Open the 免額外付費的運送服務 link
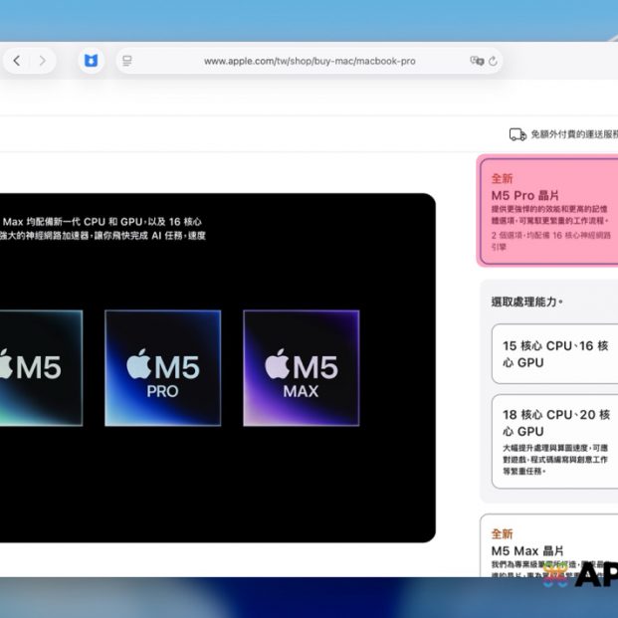Image resolution: width=618 pixels, height=618 pixels. pyautogui.click(x=573, y=134)
